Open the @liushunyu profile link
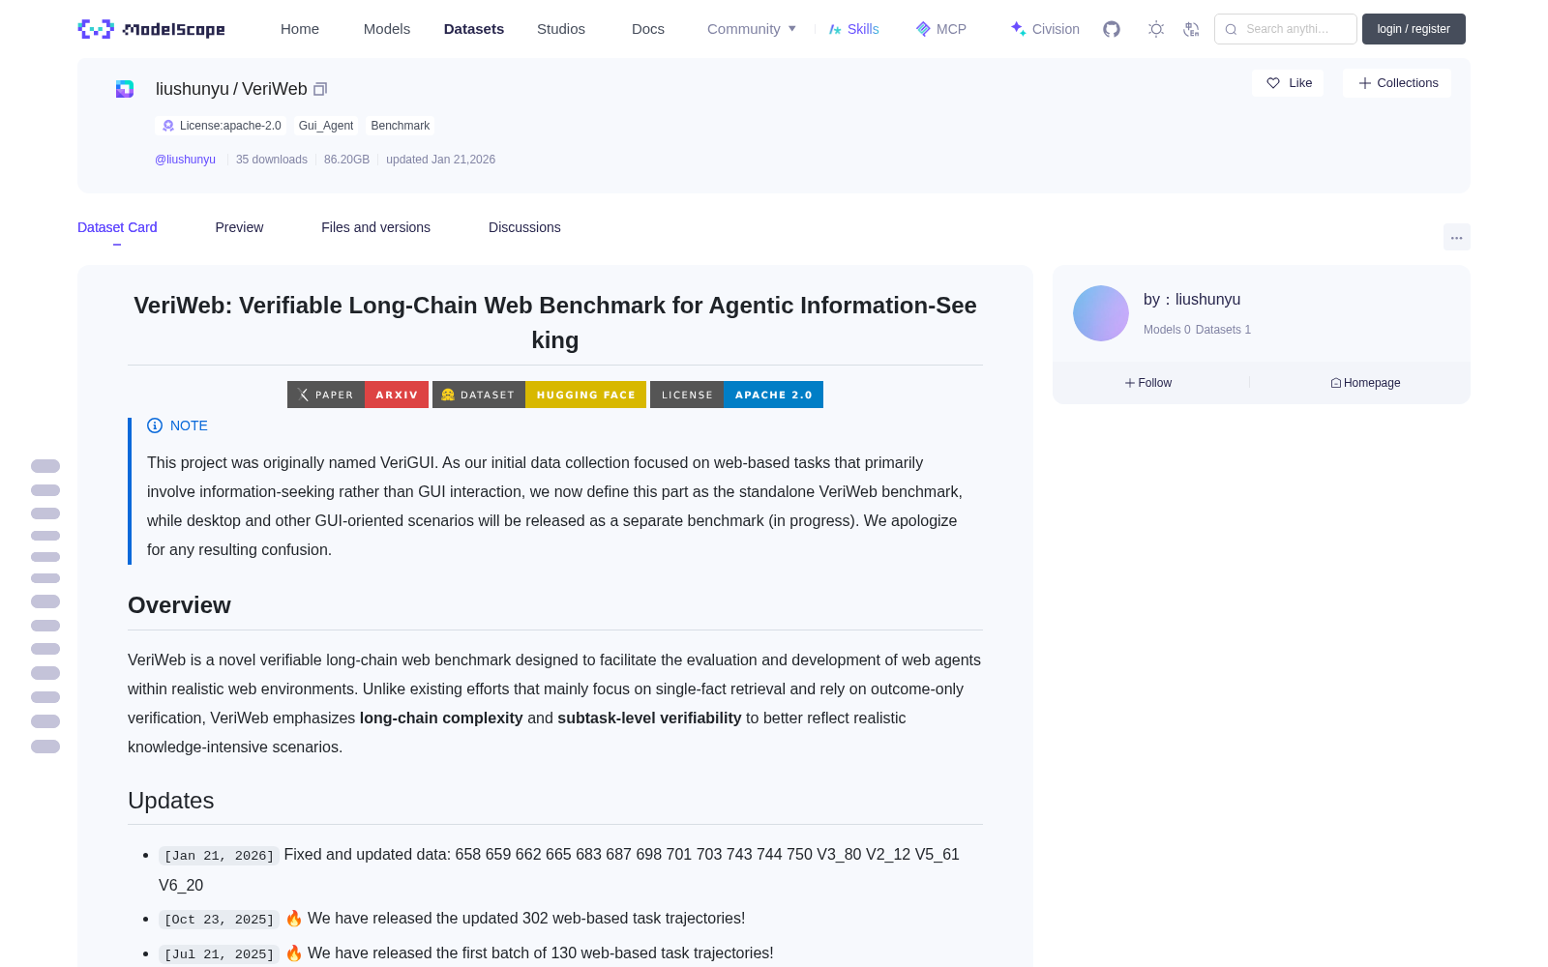 tap(185, 160)
